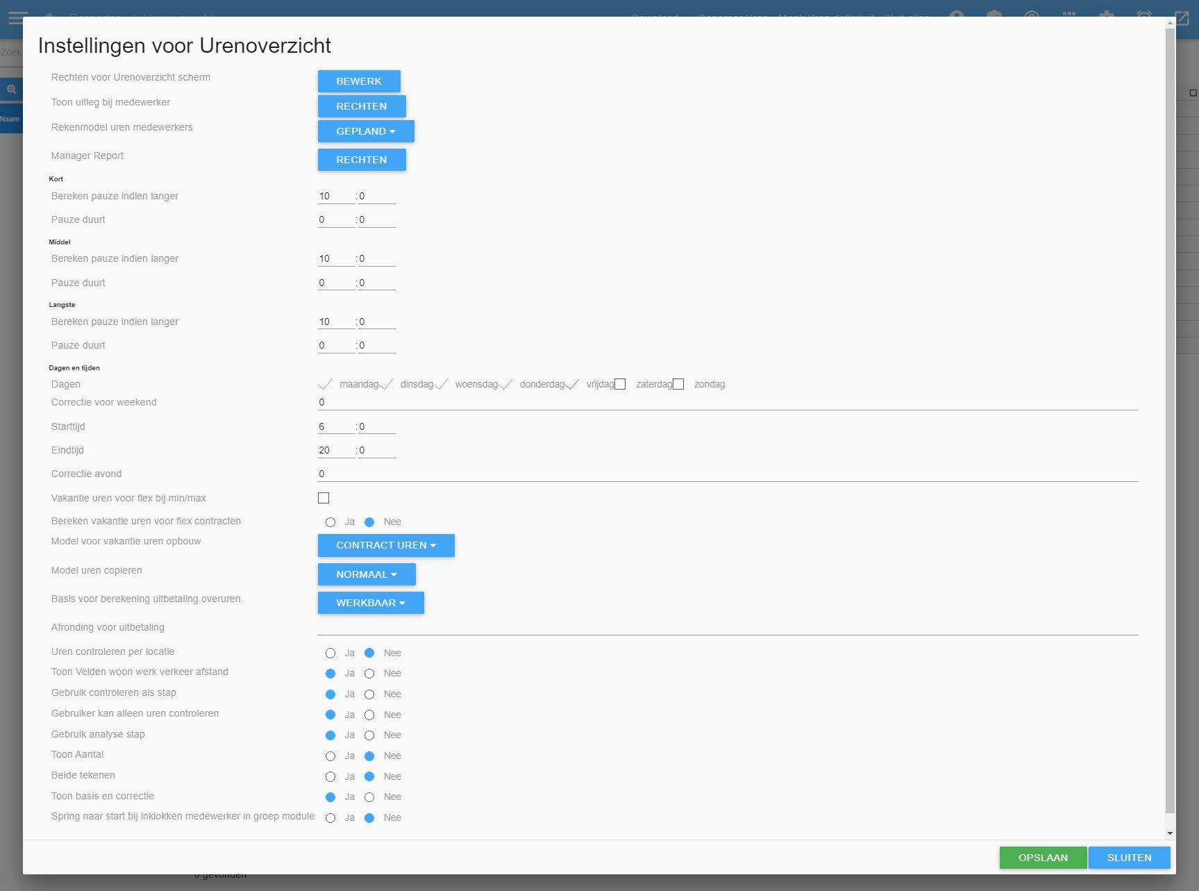The width and height of the screenshot is (1199, 891).
Task: Select Nee for Toon basis en correctie
Action: (369, 797)
